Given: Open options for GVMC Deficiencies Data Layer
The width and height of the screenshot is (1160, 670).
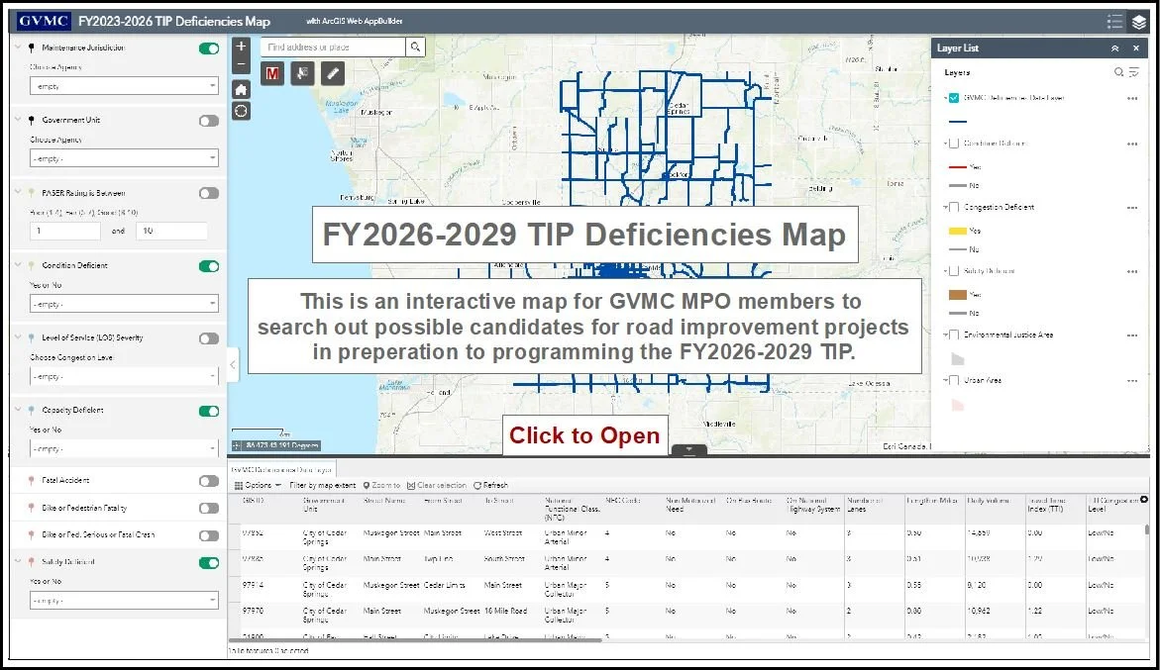Looking at the screenshot, I should click(1132, 98).
